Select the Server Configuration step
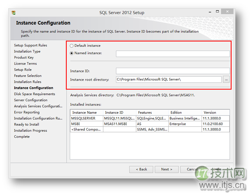 (x=31, y=100)
